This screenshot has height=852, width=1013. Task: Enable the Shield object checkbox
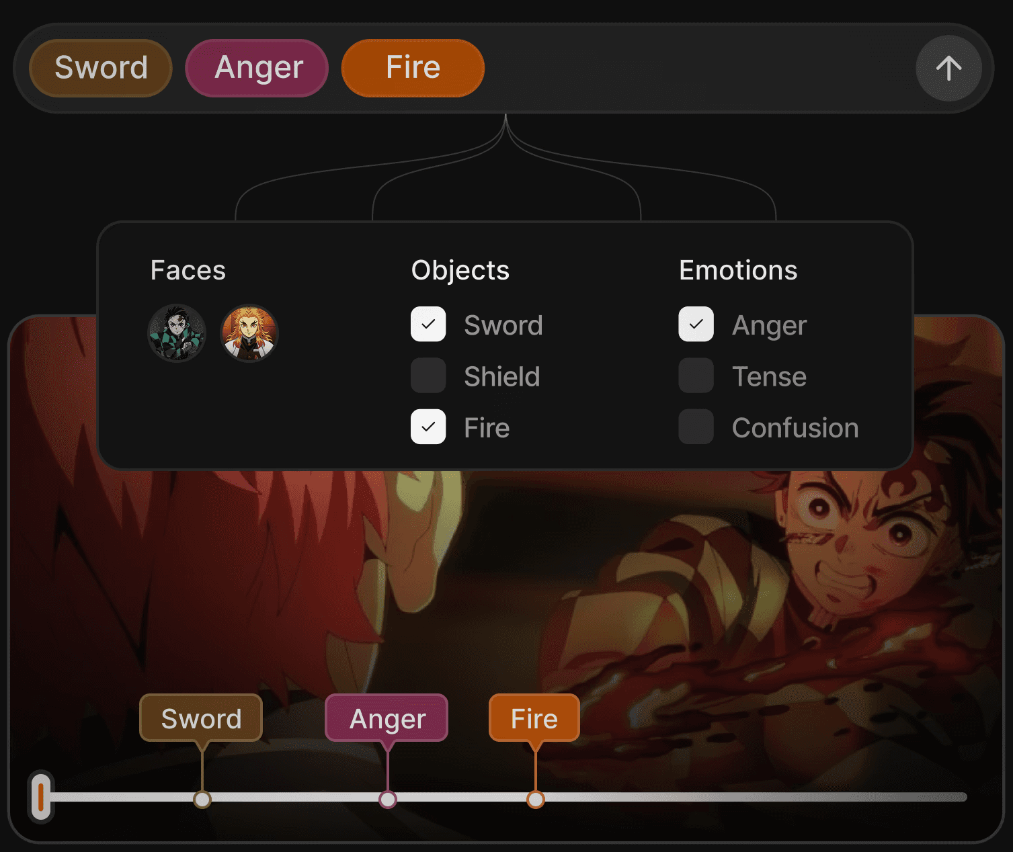[x=428, y=375]
